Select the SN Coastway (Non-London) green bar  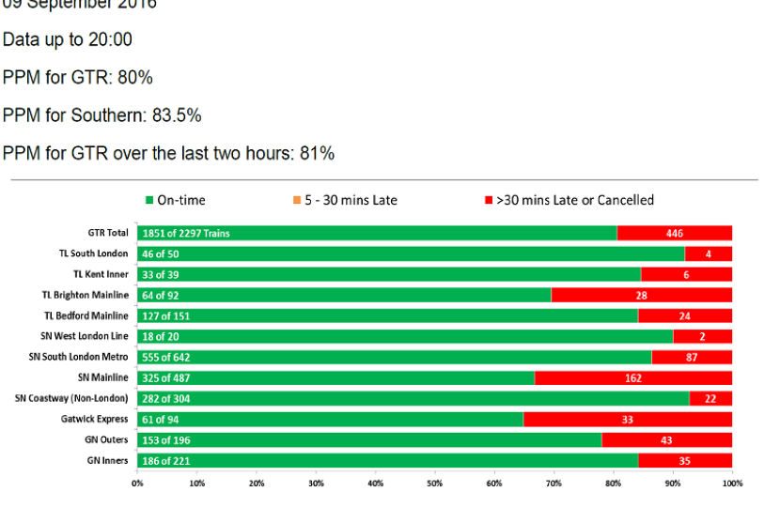pyautogui.click(x=413, y=398)
